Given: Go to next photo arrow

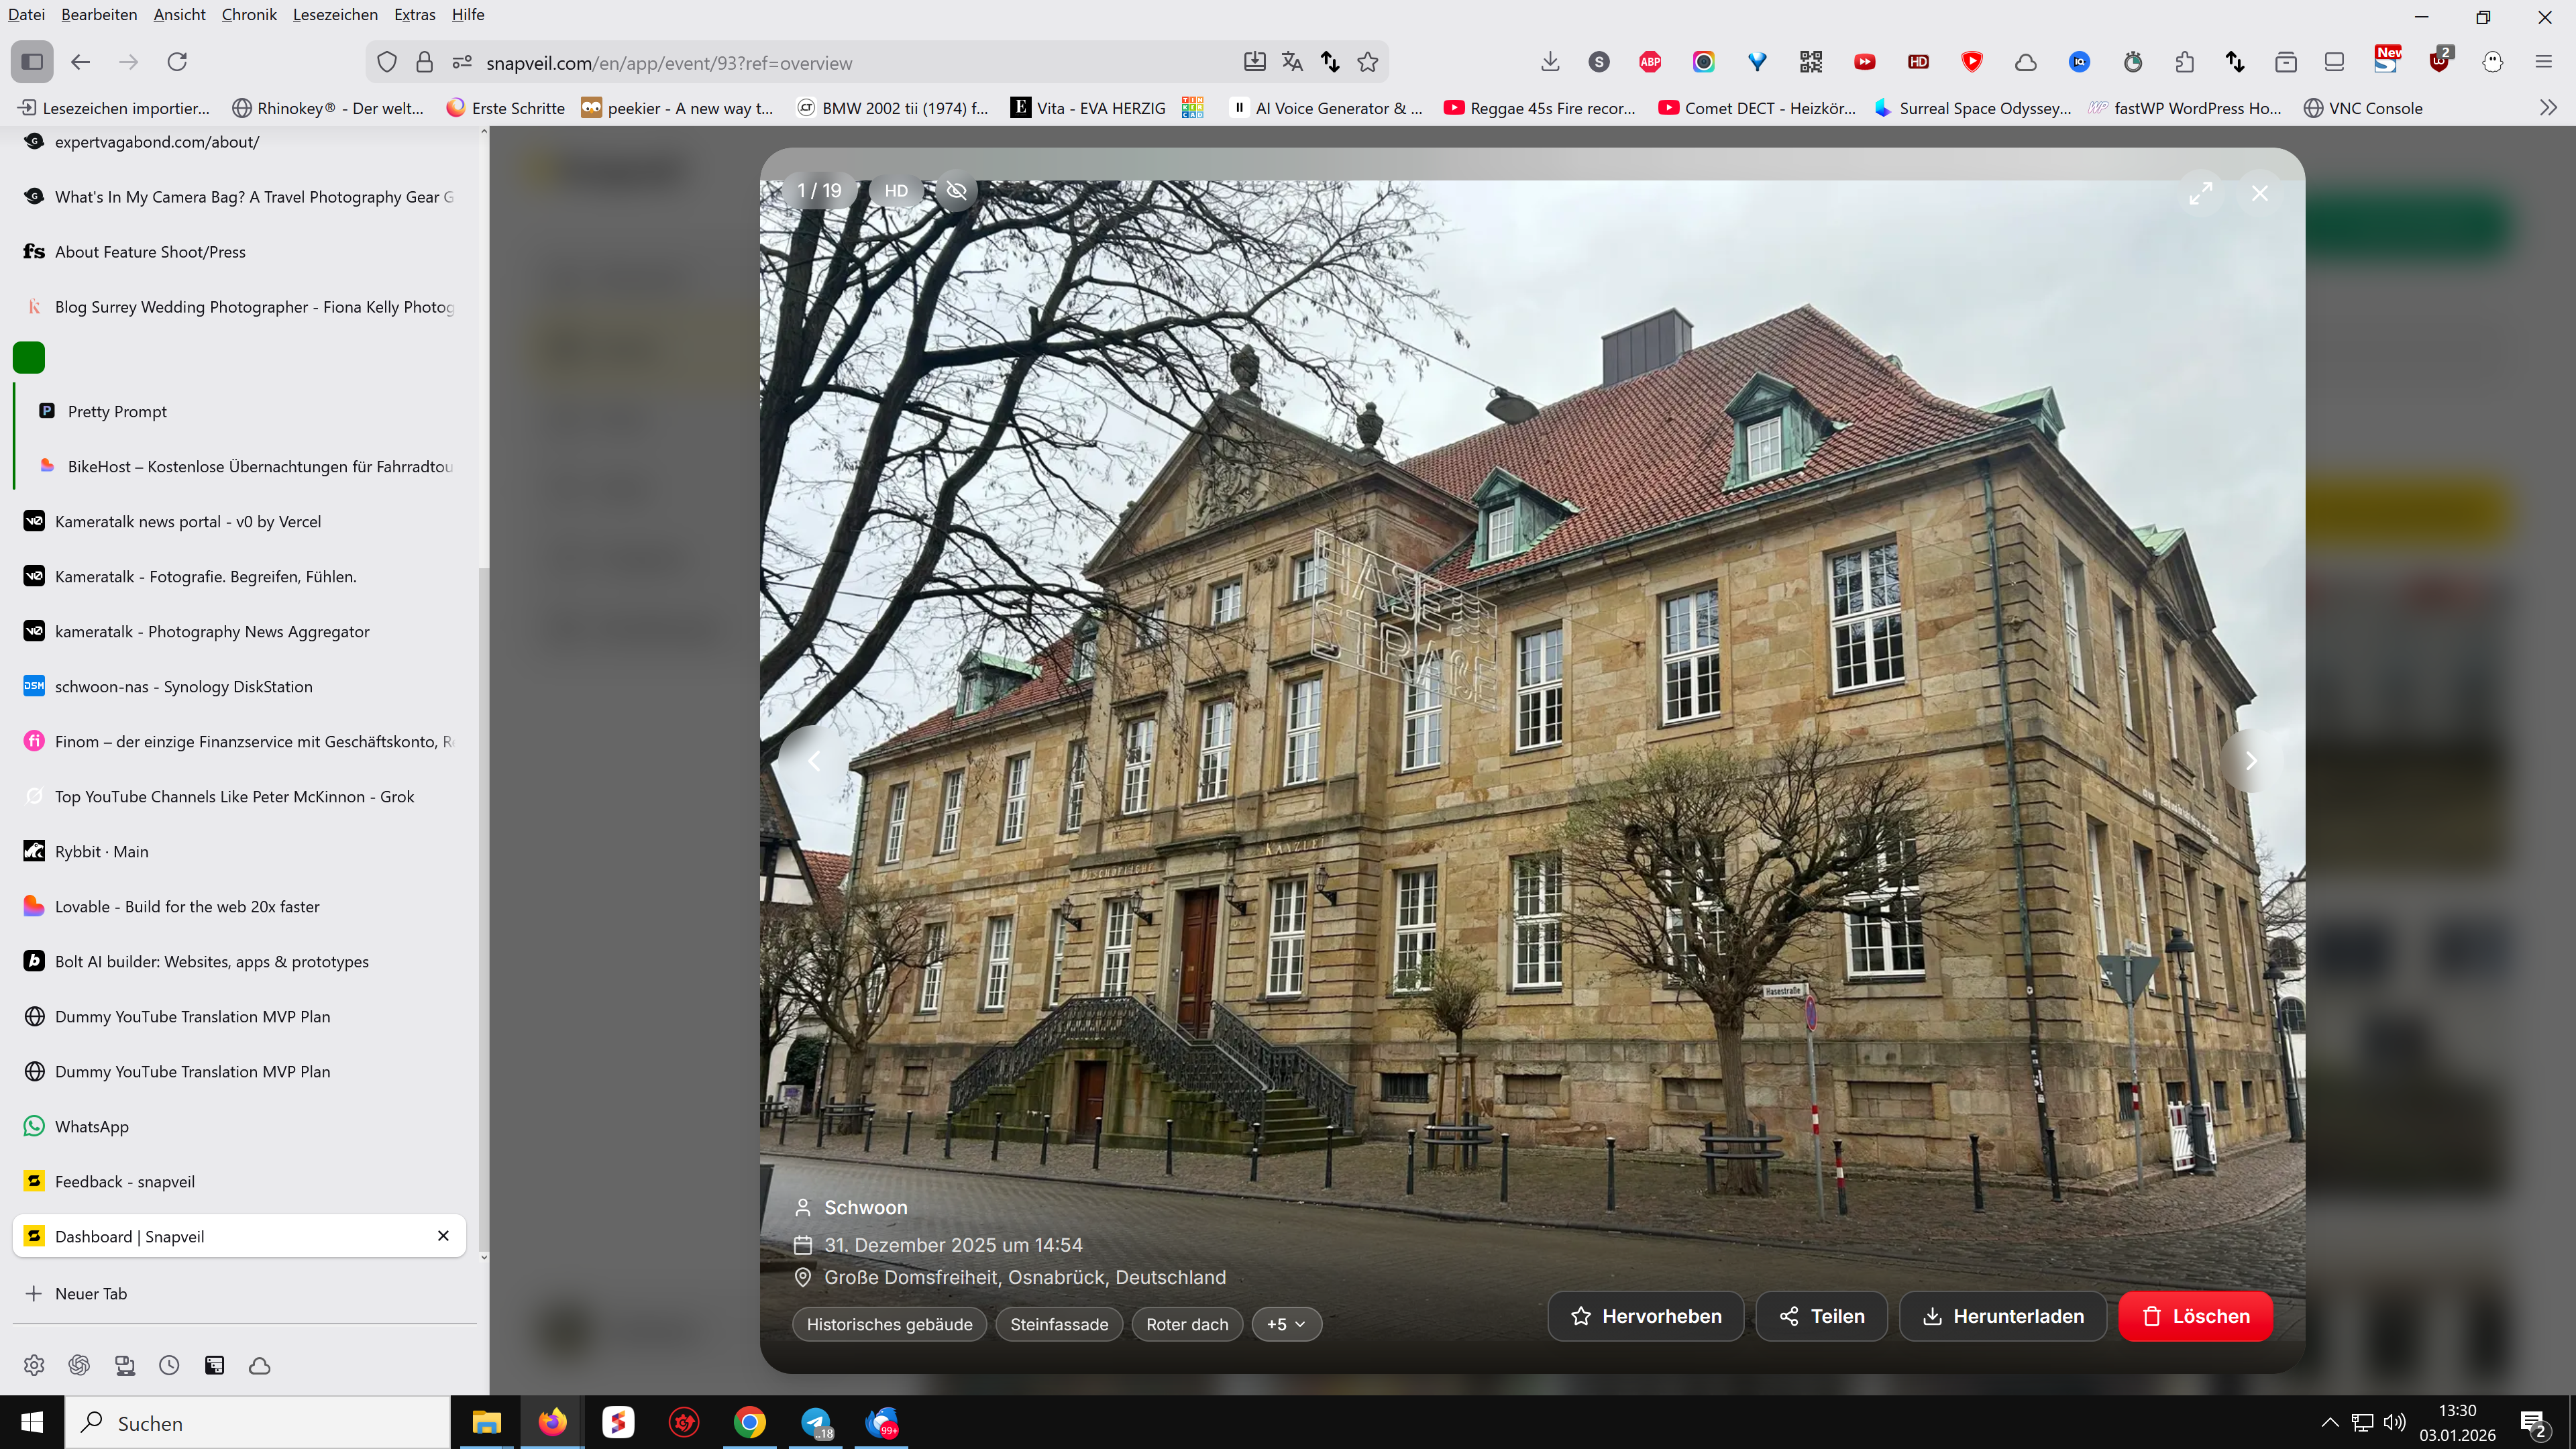Looking at the screenshot, I should (2250, 761).
